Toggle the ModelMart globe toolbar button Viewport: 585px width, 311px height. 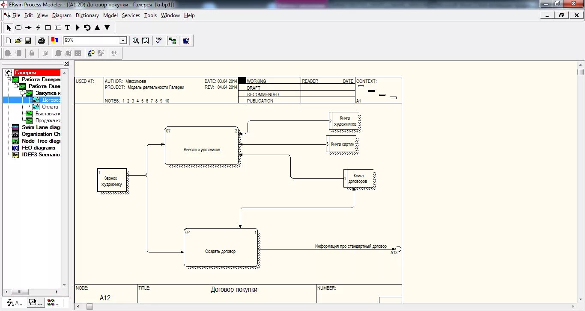[x=186, y=41]
